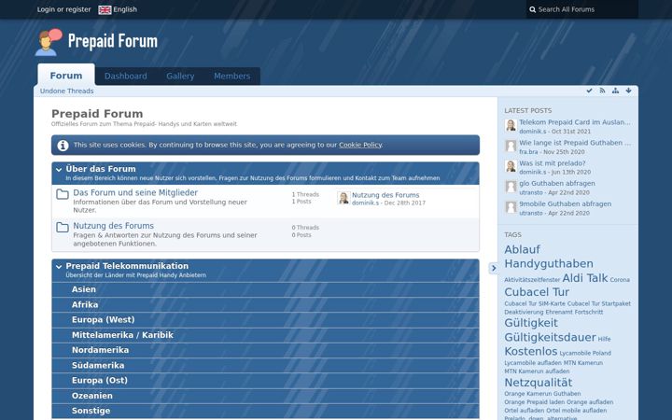This screenshot has height=420, width=672.
Task: Click the search magnifier icon
Action: pos(532,9)
